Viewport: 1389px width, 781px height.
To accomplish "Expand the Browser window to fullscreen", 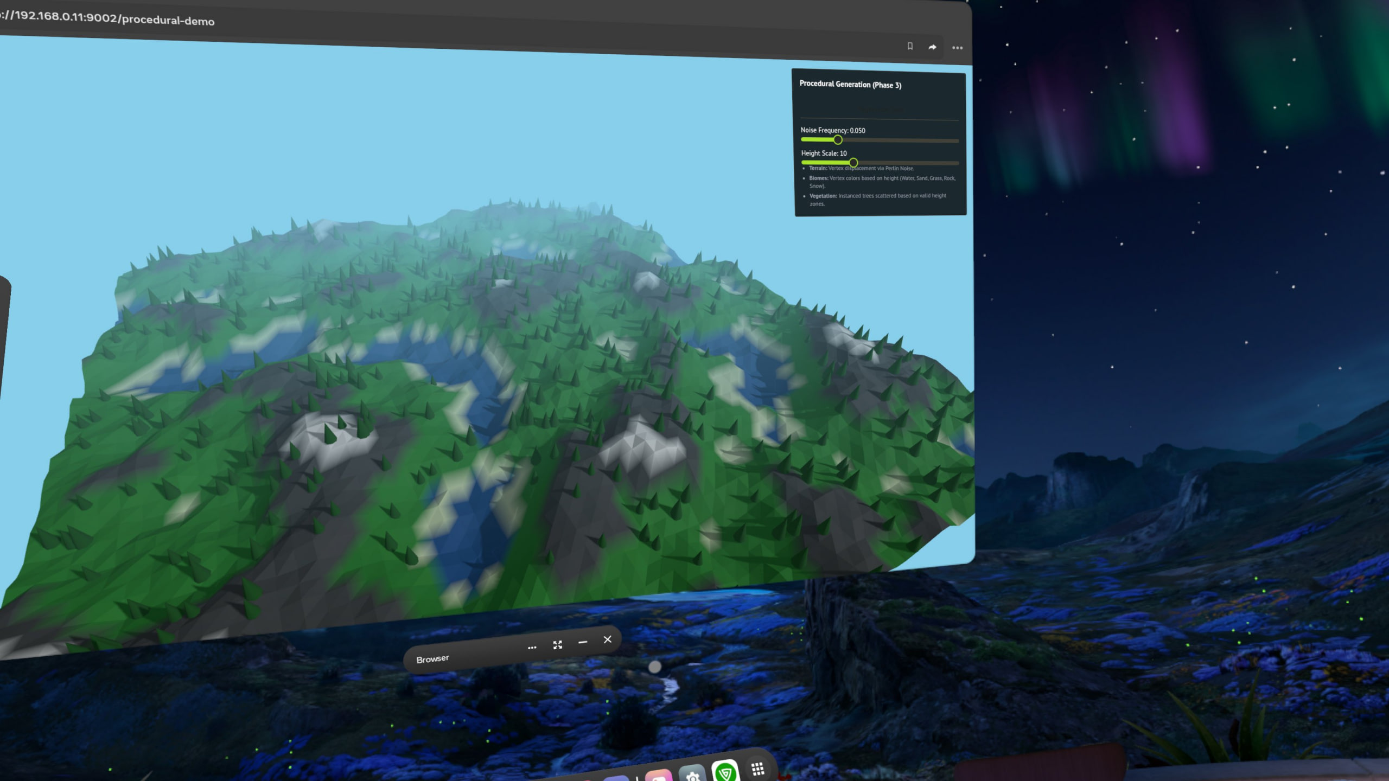I will coord(557,645).
